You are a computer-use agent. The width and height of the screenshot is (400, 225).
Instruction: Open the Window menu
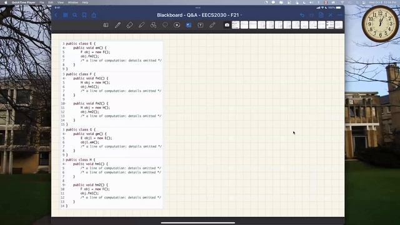[73, 2]
